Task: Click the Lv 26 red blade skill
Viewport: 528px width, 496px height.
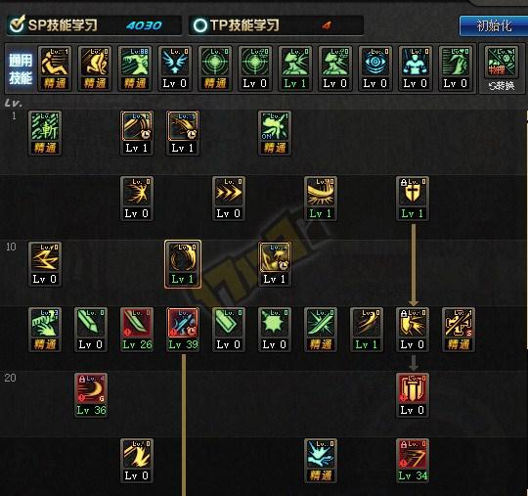Action: coord(137,330)
